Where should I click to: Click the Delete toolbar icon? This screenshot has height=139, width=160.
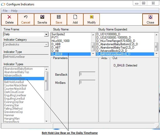coord(9,17)
